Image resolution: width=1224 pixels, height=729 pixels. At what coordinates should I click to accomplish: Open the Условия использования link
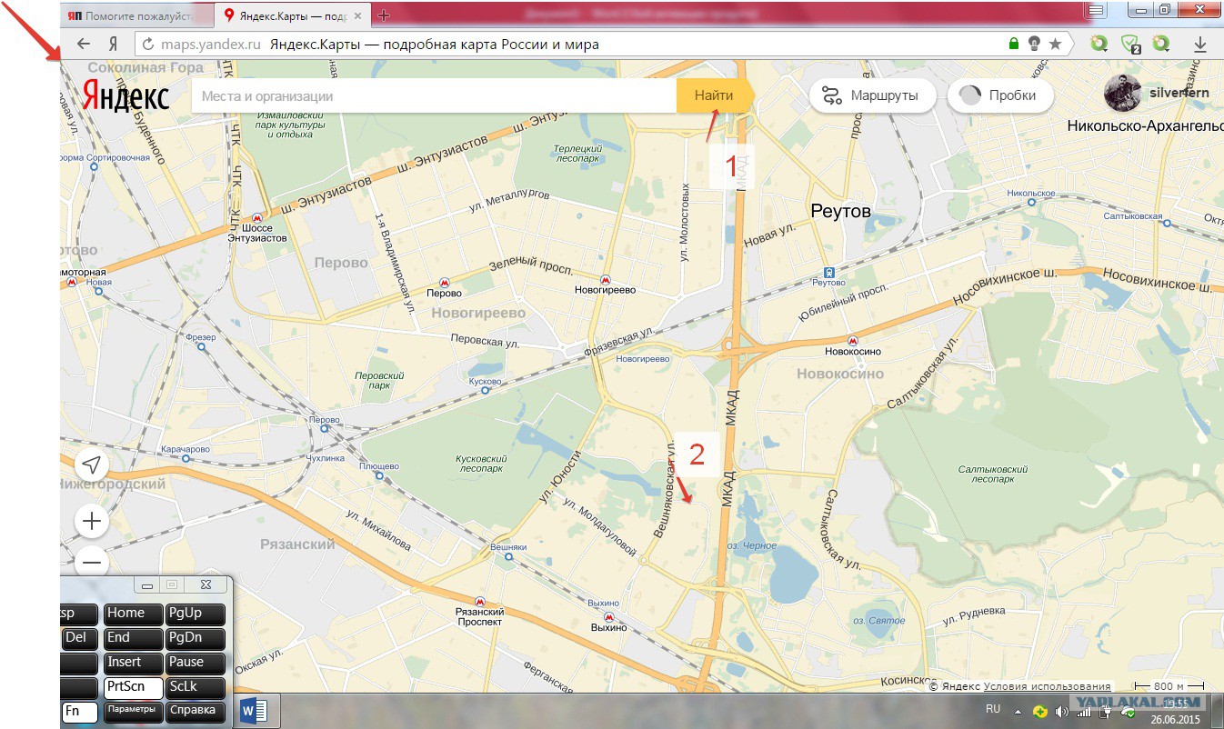(x=1047, y=686)
